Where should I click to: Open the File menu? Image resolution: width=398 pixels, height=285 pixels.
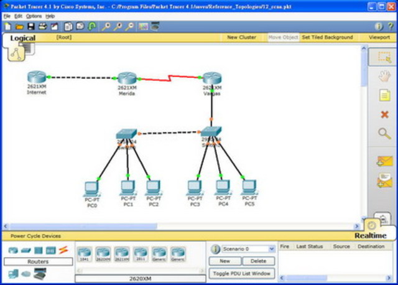coord(7,16)
